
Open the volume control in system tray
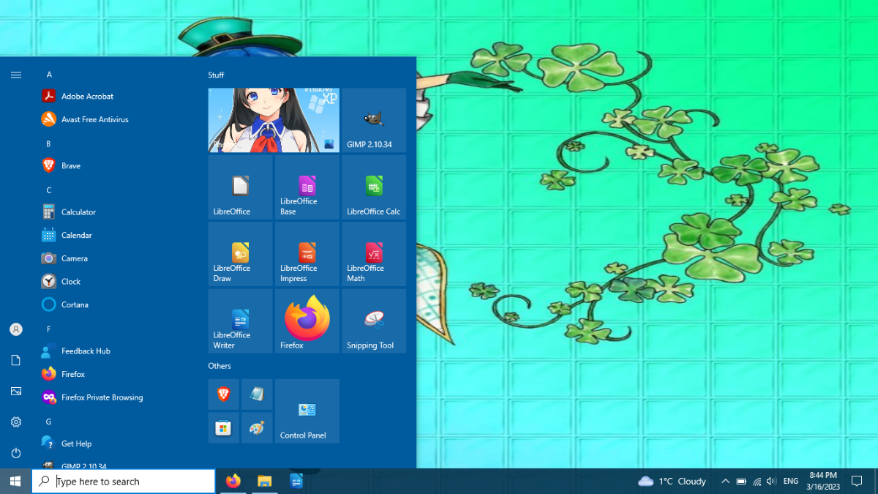click(x=771, y=481)
